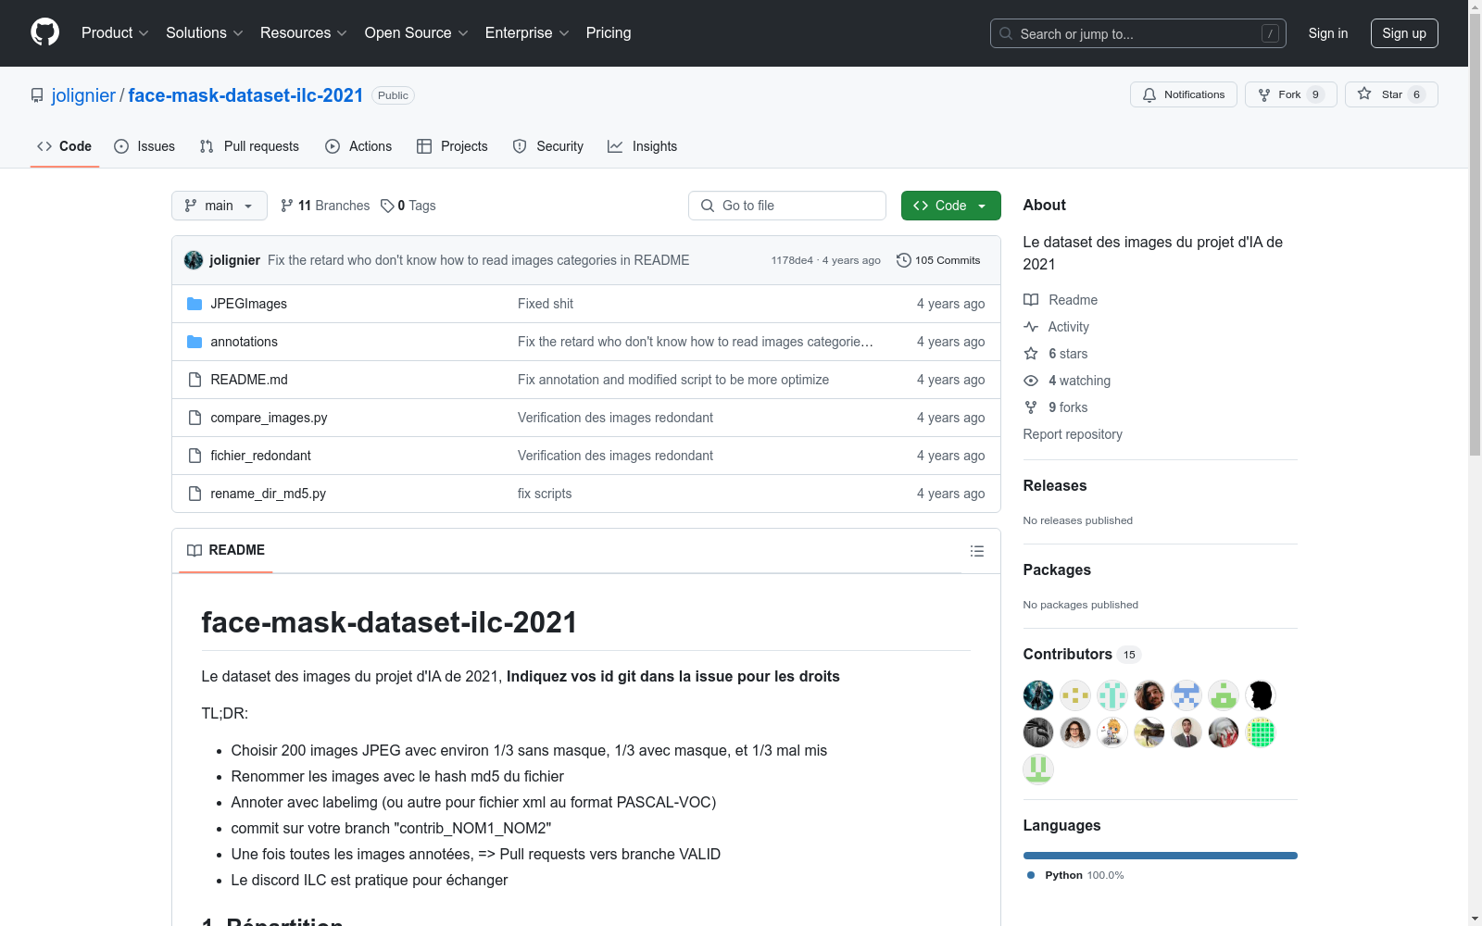Open the Packages heading link

pos(1057,569)
